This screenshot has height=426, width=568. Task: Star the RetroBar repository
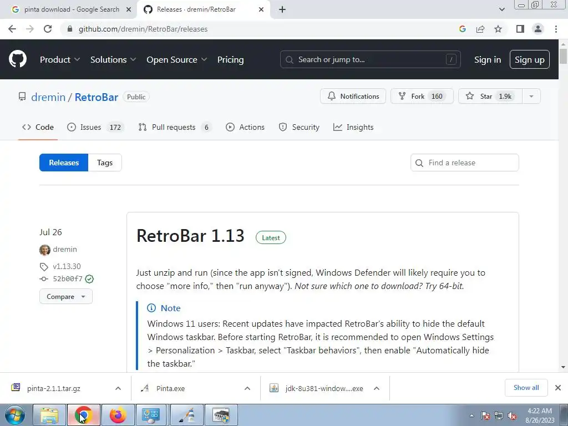pyautogui.click(x=490, y=96)
